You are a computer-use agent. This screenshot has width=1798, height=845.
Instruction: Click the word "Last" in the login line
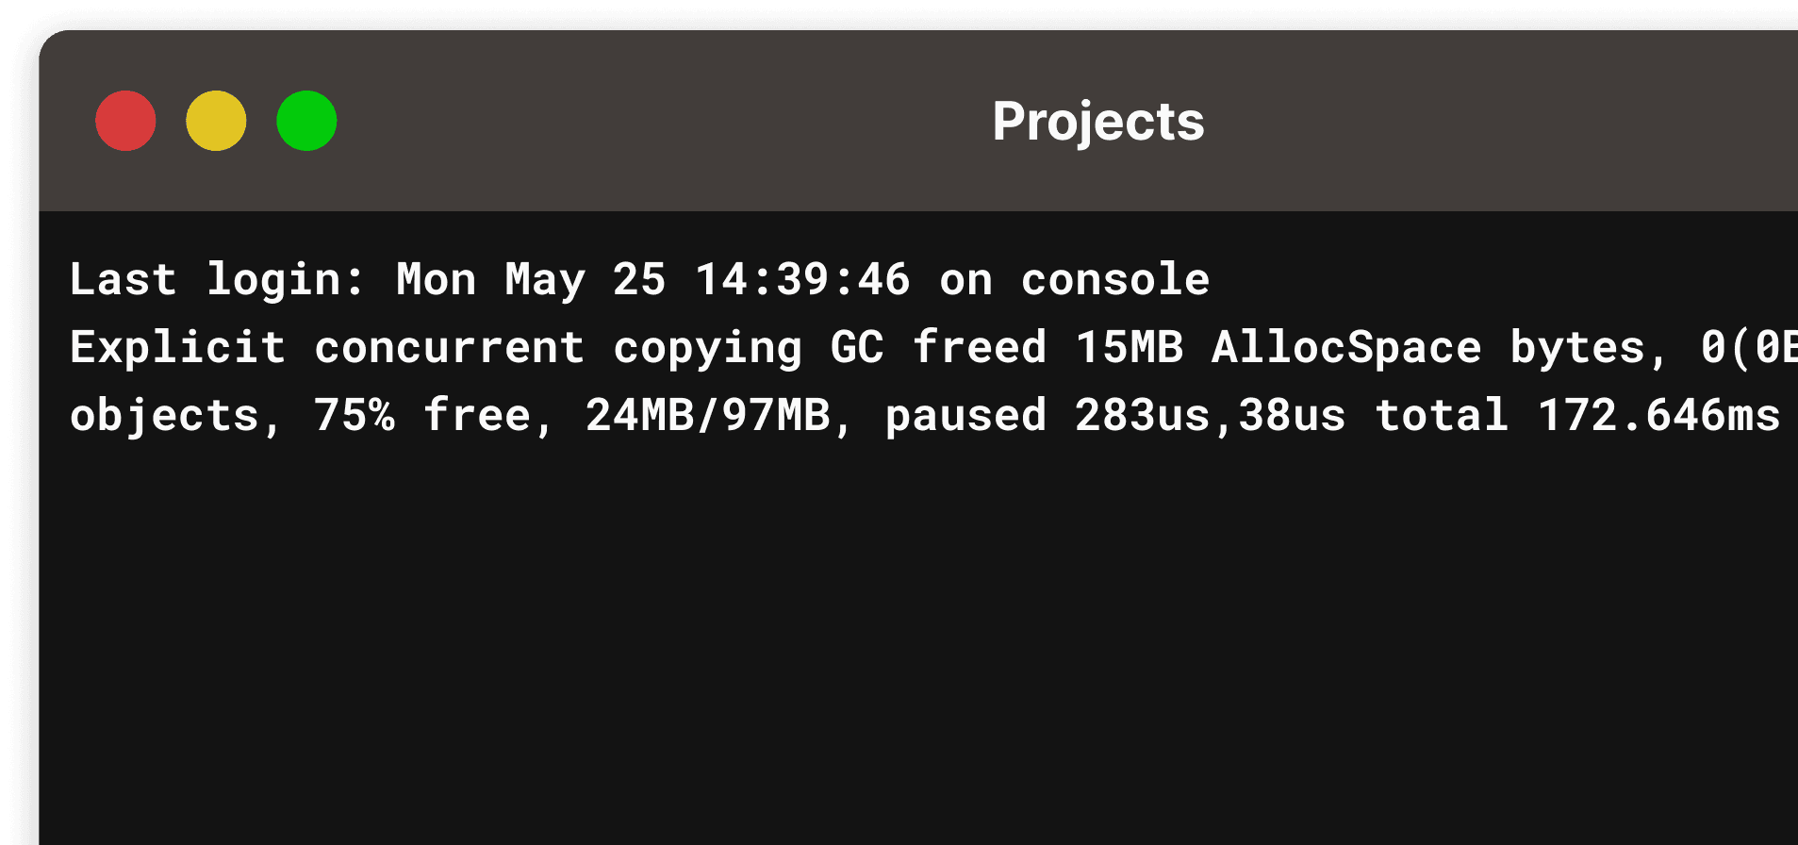(x=123, y=280)
